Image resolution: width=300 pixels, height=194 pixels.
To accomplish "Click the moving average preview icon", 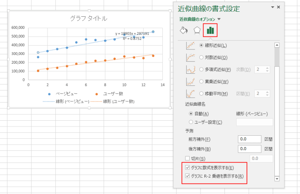I will coord(190,94).
